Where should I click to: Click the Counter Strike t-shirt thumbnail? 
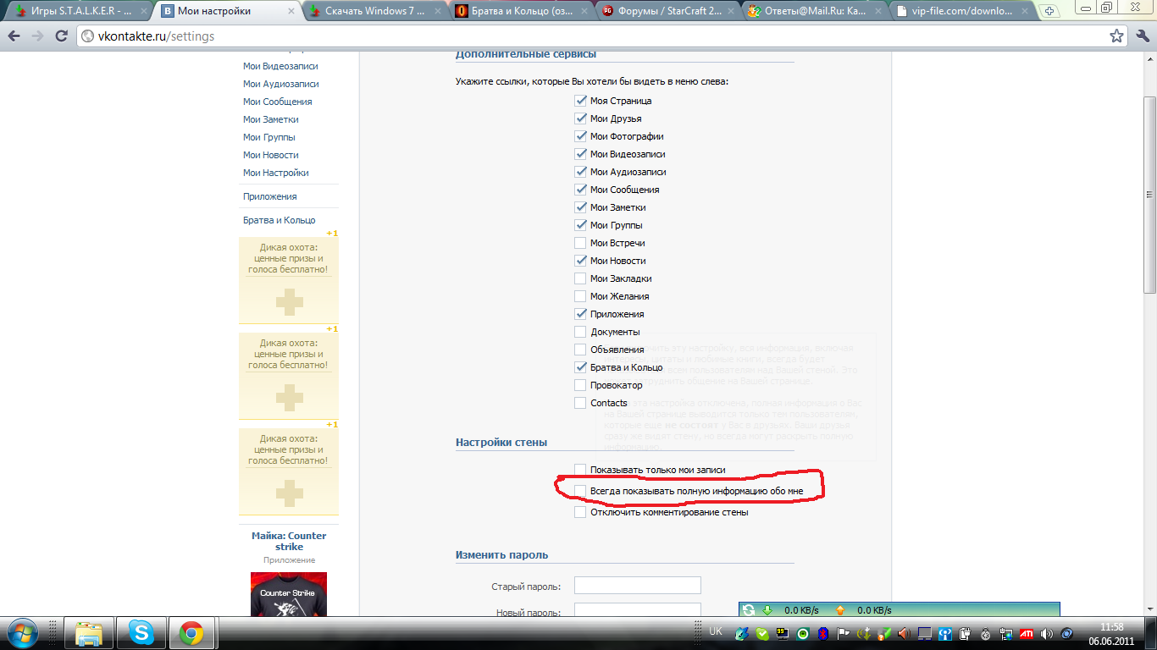(289, 594)
